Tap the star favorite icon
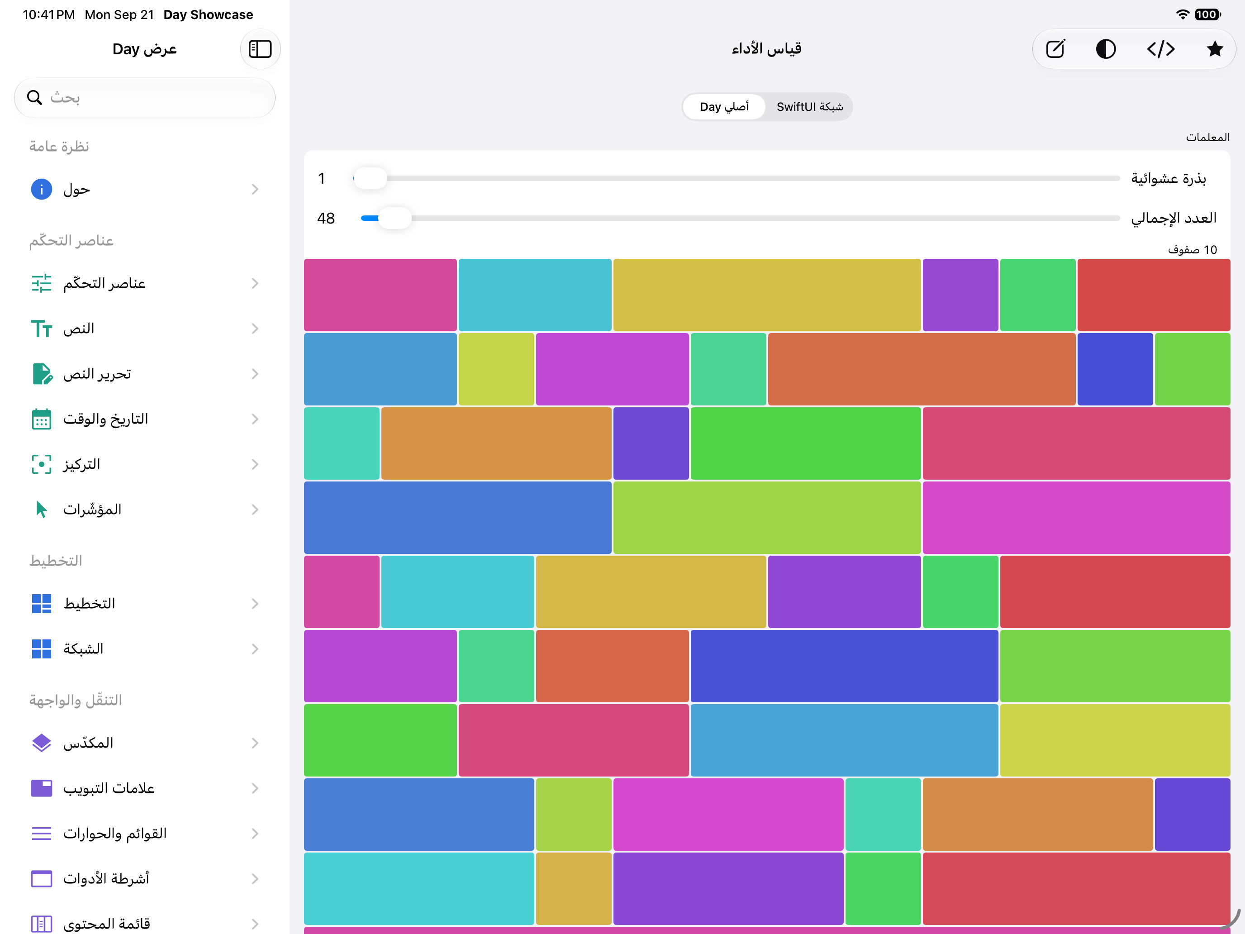Viewport: 1245px width, 934px height. 1215,49
